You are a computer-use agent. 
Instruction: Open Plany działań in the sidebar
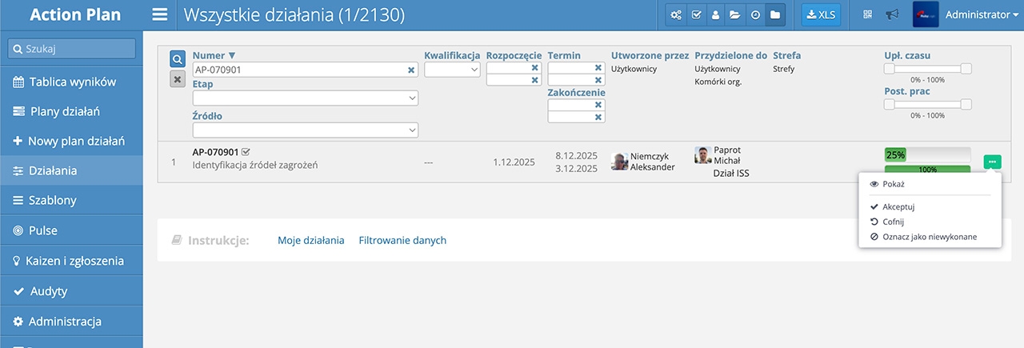pos(72,111)
